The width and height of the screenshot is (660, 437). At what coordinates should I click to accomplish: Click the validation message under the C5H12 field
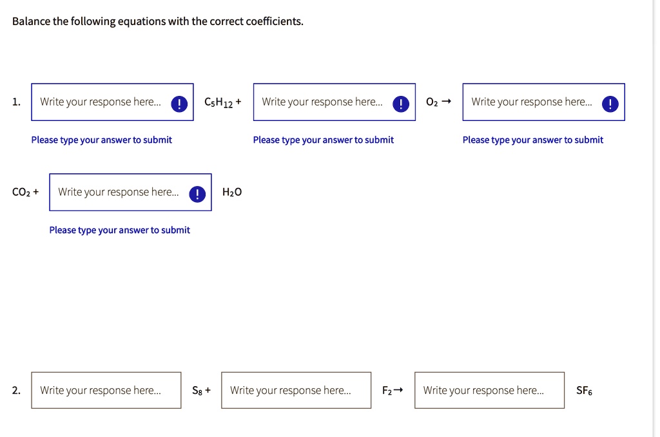coord(101,140)
